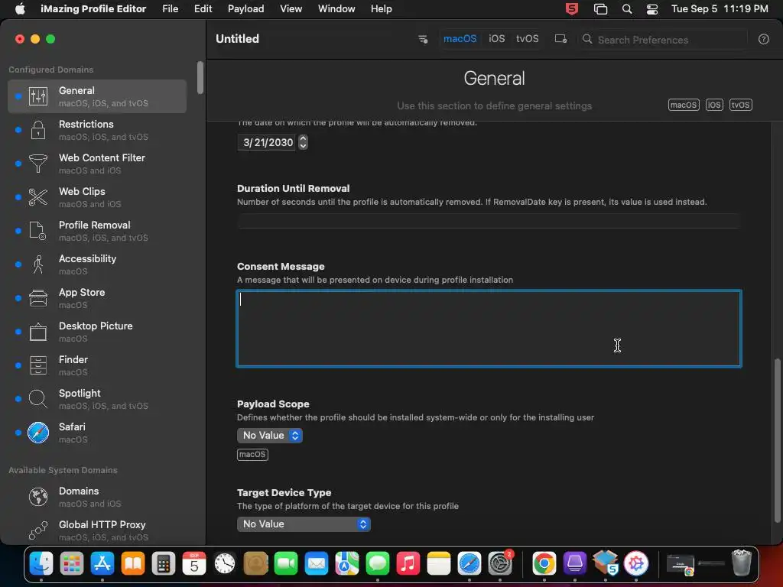This screenshot has height=587, width=783.
Task: Toggle the General domain blue enabled dot
Action: (x=18, y=96)
